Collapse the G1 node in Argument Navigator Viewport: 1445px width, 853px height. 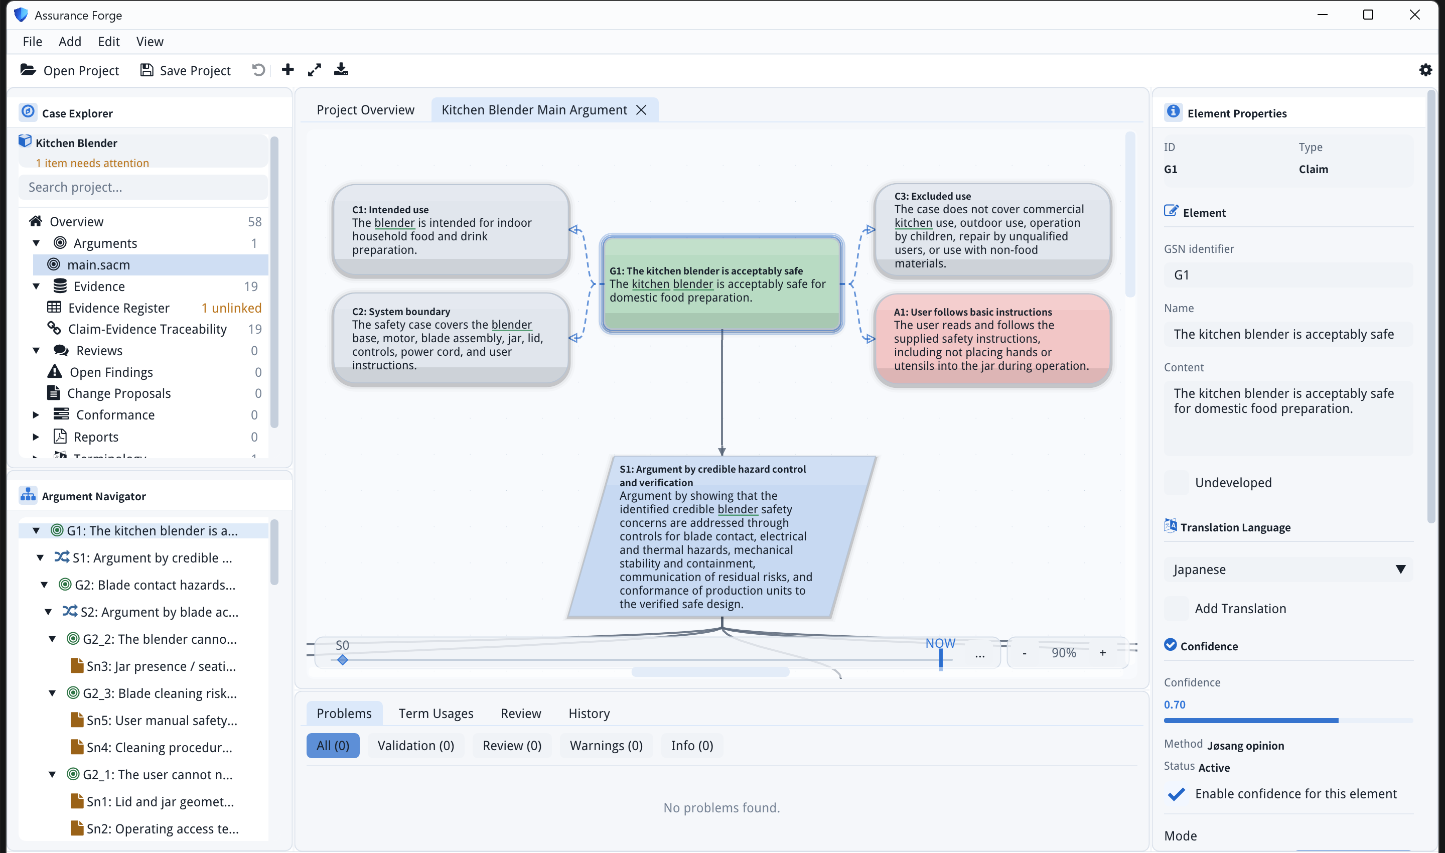[36, 530]
